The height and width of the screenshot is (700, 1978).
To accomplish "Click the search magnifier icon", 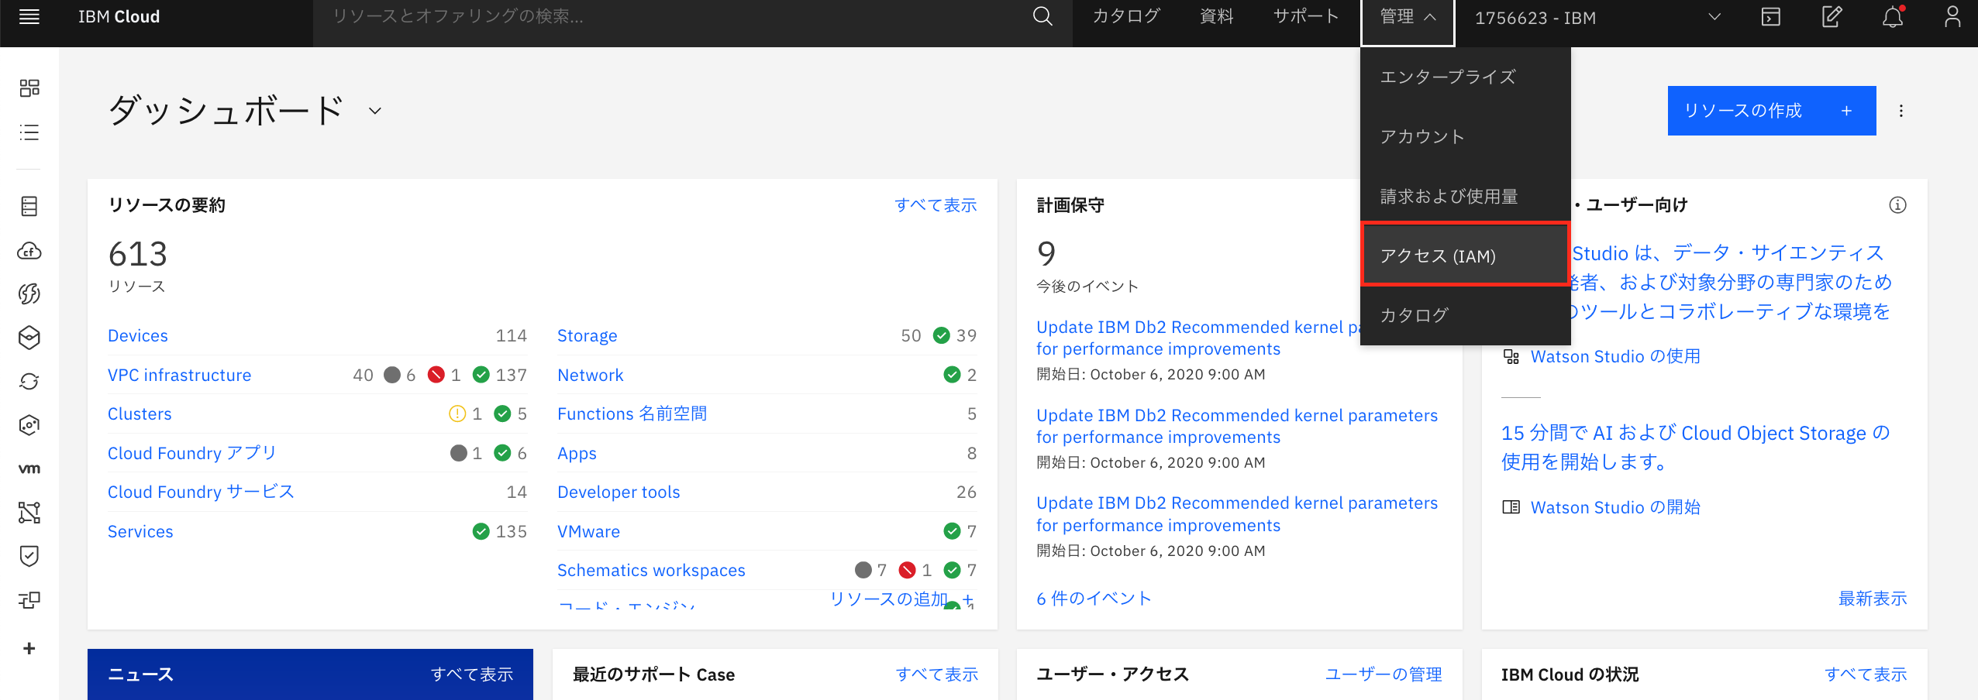I will 1042,16.
